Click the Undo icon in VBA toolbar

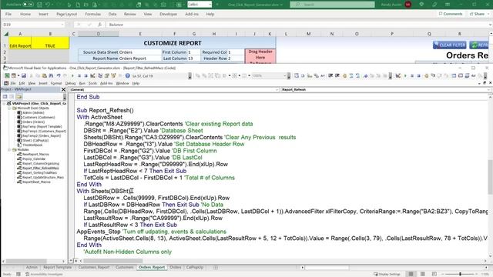[59, 75]
